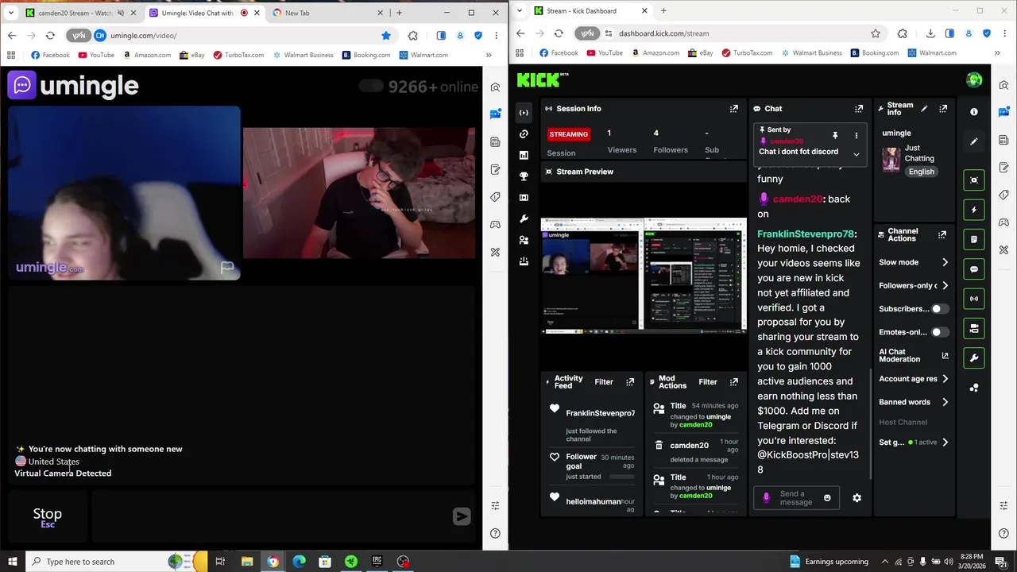Image resolution: width=1017 pixels, height=572 pixels.
Task: Click Stop button in Umingle chat
Action: click(x=48, y=516)
